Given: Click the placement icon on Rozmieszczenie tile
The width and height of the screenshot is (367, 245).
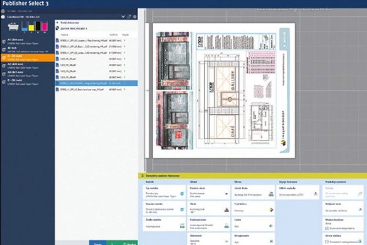Looking at the screenshot, I should coord(226,226).
